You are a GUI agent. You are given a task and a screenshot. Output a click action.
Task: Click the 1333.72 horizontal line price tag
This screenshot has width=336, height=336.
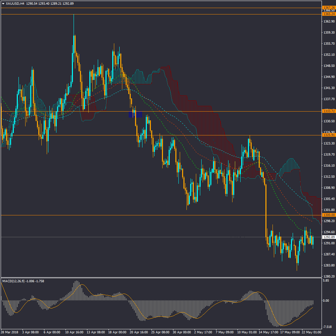point(329,111)
